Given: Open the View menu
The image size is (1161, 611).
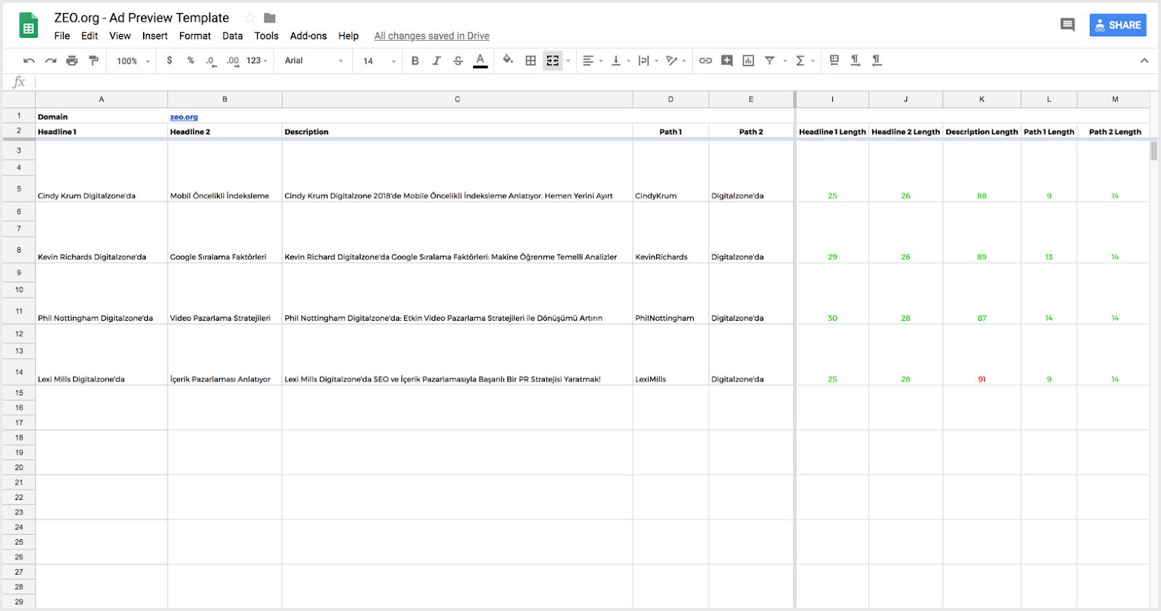Looking at the screenshot, I should click(x=120, y=36).
